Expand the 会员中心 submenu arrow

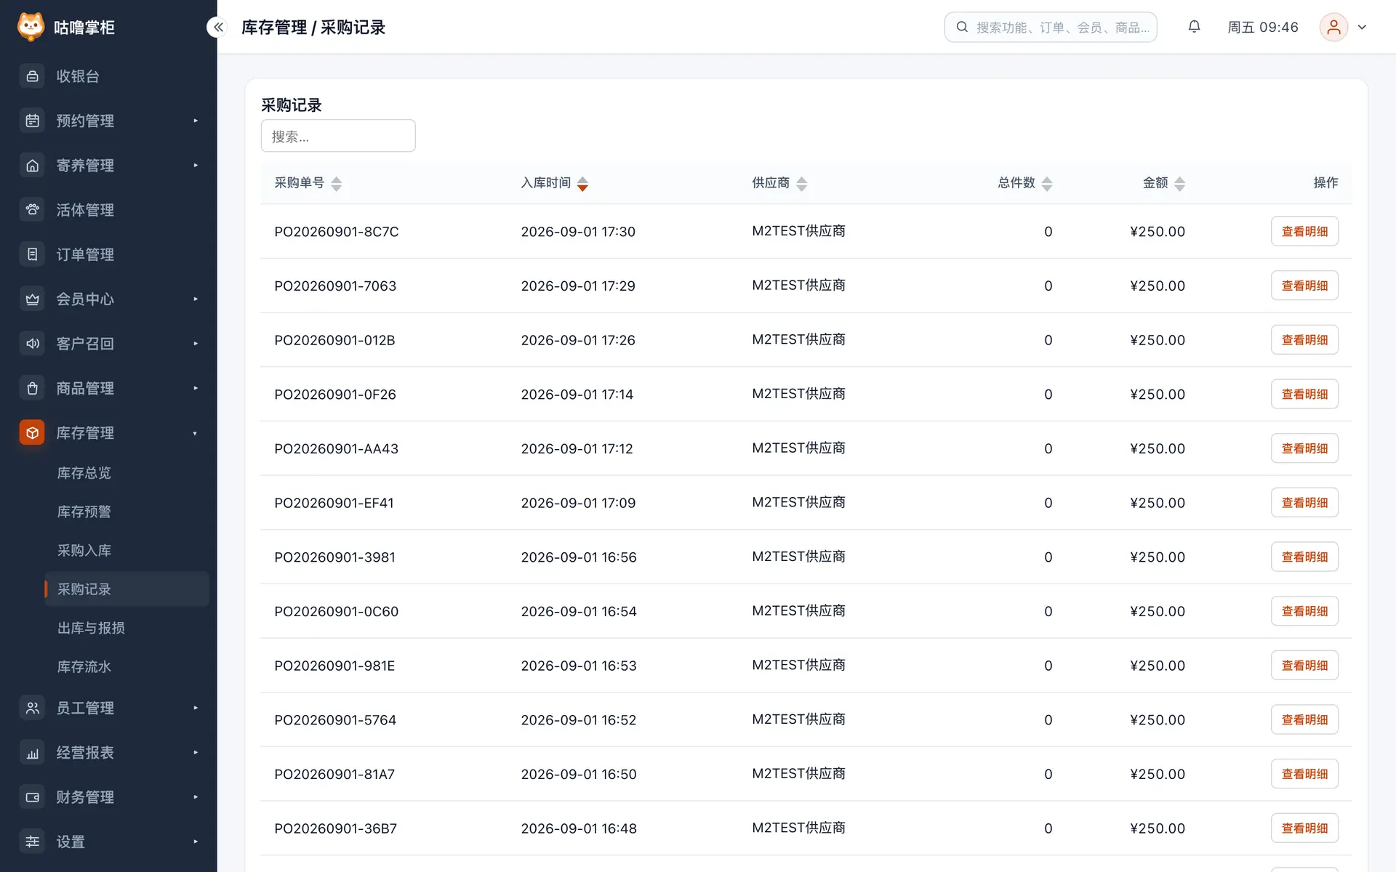[196, 299]
